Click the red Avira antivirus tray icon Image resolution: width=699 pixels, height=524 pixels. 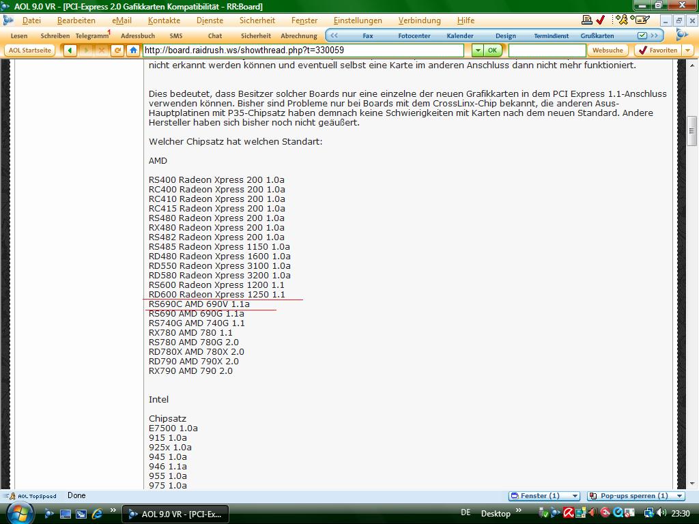[x=568, y=513]
